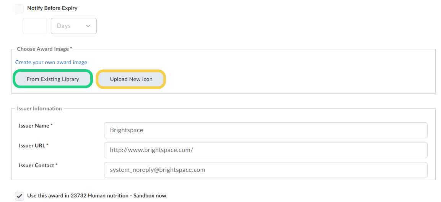This screenshot has width=441, height=202.
Task: Click the From Existing Library button
Action: tap(53, 79)
